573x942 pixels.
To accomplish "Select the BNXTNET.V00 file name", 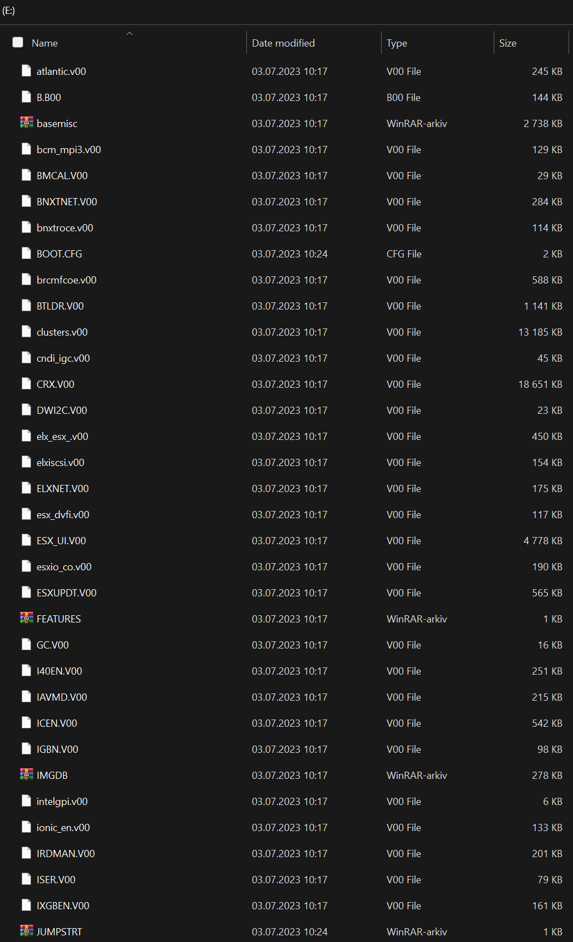I will pyautogui.click(x=67, y=201).
